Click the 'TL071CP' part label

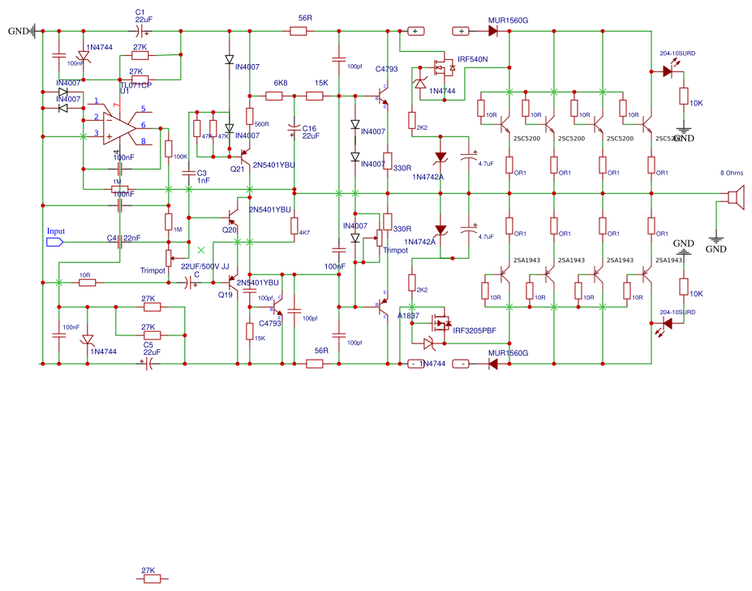pyautogui.click(x=135, y=85)
